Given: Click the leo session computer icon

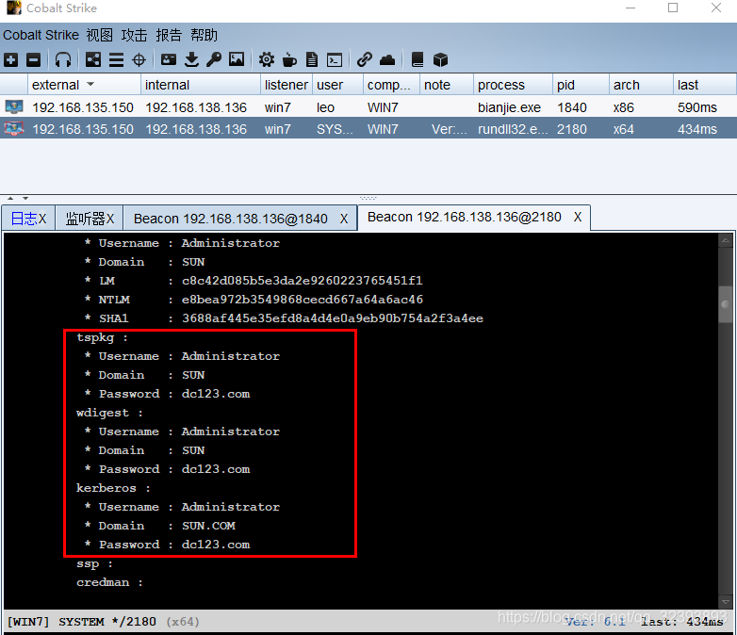Looking at the screenshot, I should click(14, 106).
